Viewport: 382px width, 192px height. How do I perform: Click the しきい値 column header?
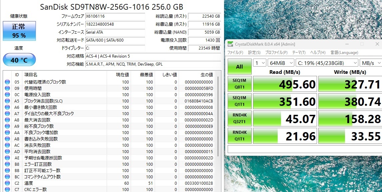click(x=167, y=75)
